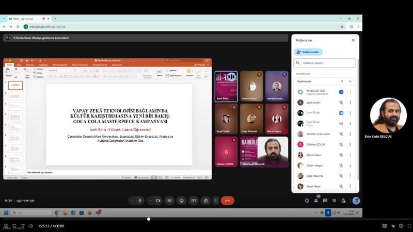Image resolution: width=413 pixels, height=232 pixels.
Task: Click the video progress bar handle
Action: click(x=149, y=219)
